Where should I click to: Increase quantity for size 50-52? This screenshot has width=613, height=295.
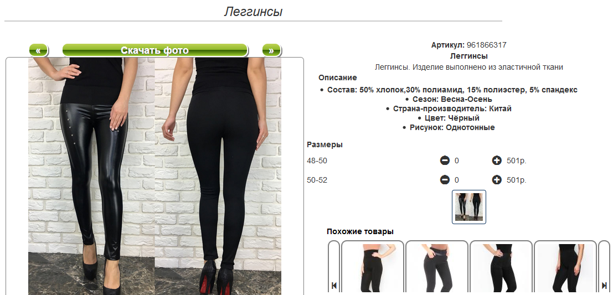point(497,180)
